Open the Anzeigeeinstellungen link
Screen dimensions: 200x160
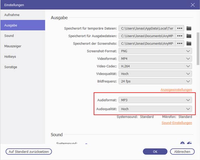(176, 90)
